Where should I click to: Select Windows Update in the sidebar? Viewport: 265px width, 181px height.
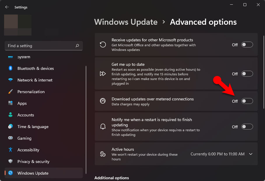pos(33,173)
